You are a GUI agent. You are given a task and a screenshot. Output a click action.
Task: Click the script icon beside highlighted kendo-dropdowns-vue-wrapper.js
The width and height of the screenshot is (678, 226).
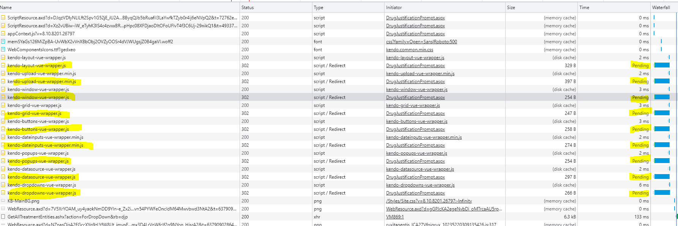click(3, 193)
